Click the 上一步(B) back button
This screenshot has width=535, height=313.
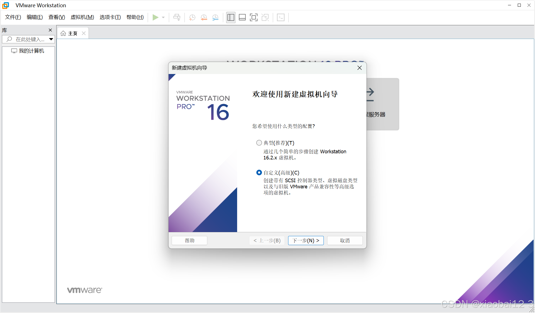267,240
